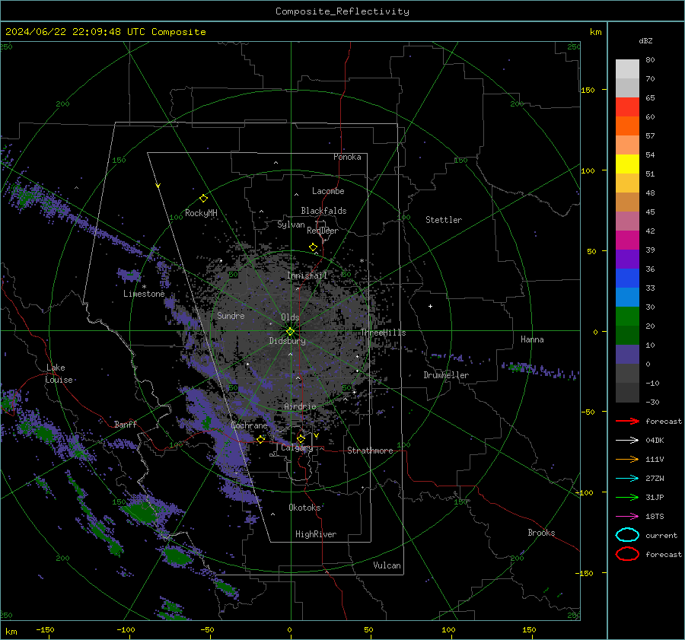The height and width of the screenshot is (640, 685).
Task: Click the Composite_Reflectivity title
Action: [x=342, y=11]
